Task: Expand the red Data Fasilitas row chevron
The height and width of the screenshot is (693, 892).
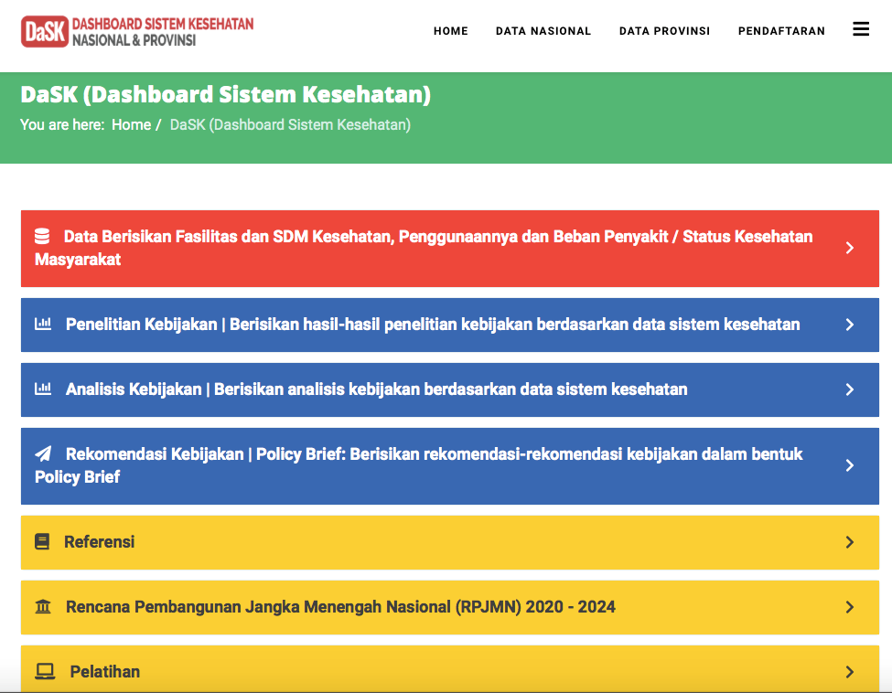Action: tap(849, 248)
